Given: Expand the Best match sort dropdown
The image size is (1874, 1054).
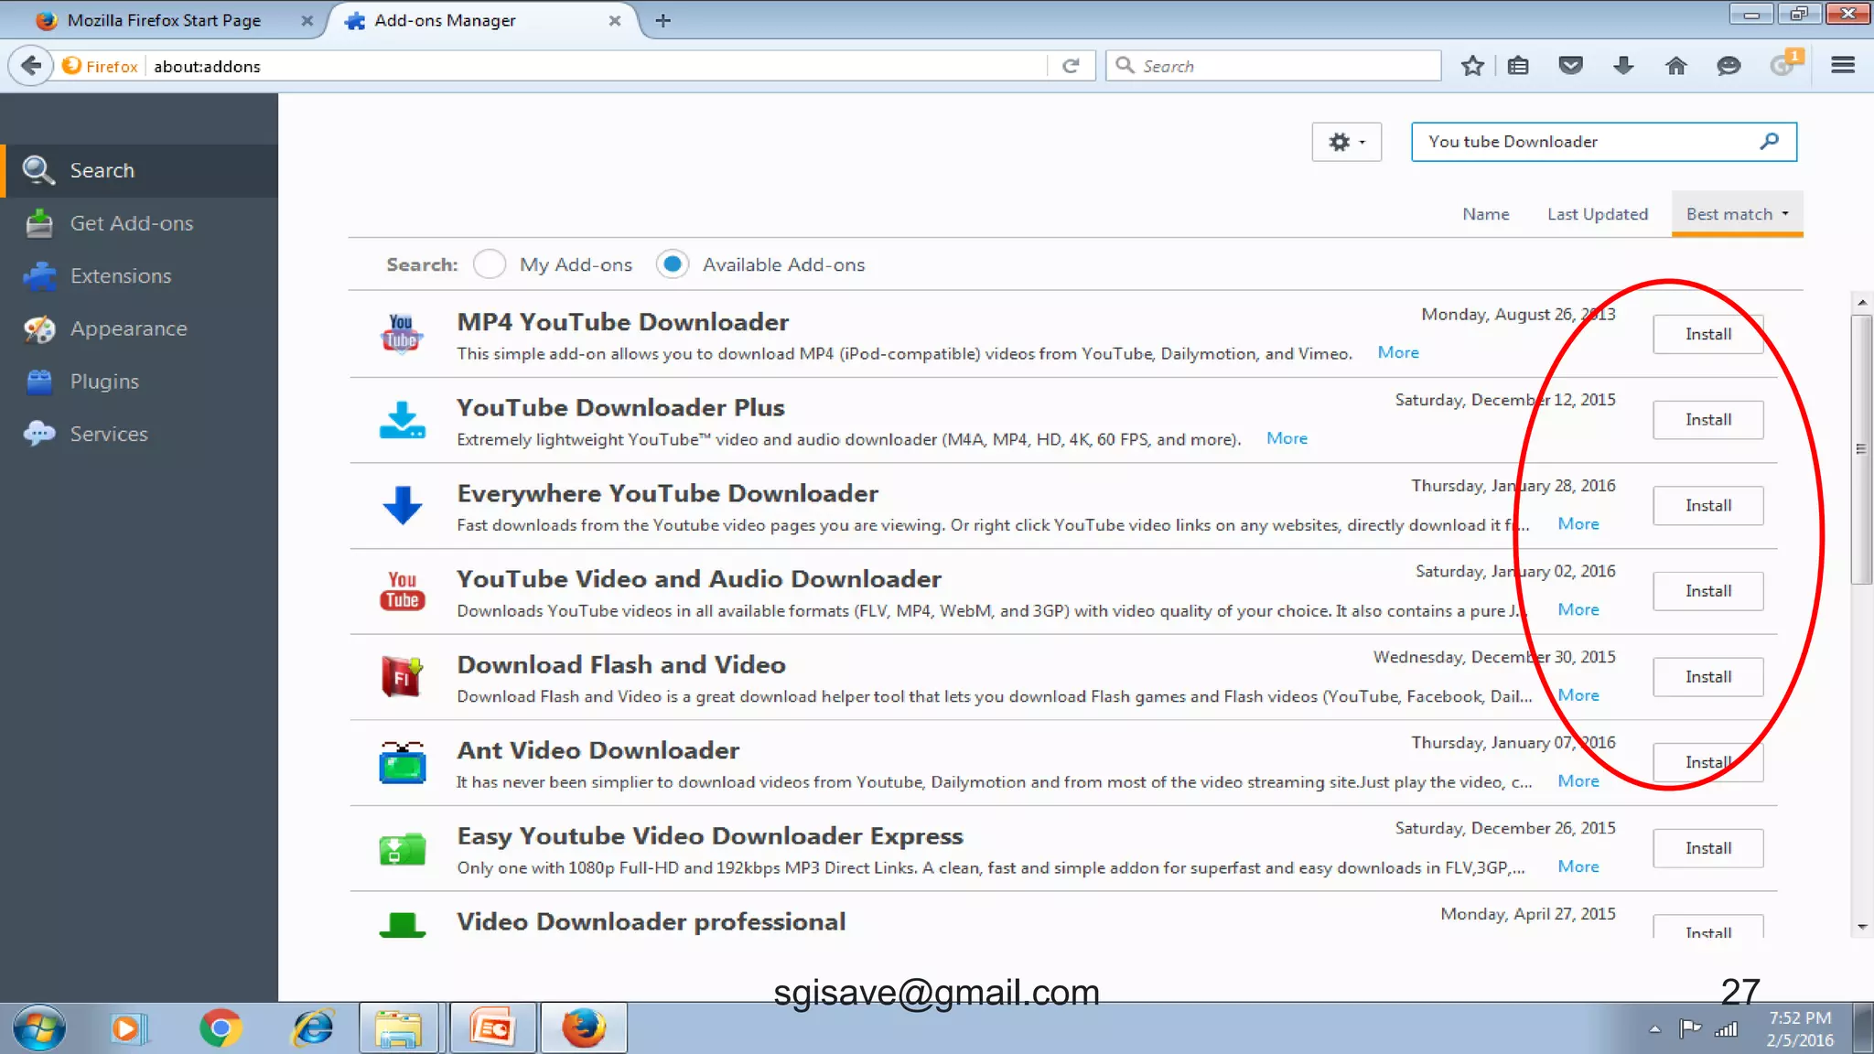Looking at the screenshot, I should (1737, 214).
